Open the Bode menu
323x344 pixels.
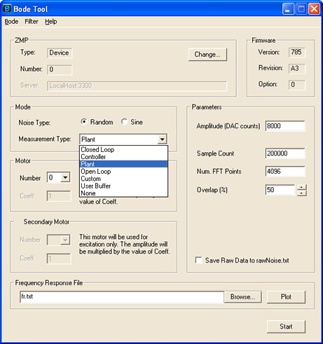[11, 22]
